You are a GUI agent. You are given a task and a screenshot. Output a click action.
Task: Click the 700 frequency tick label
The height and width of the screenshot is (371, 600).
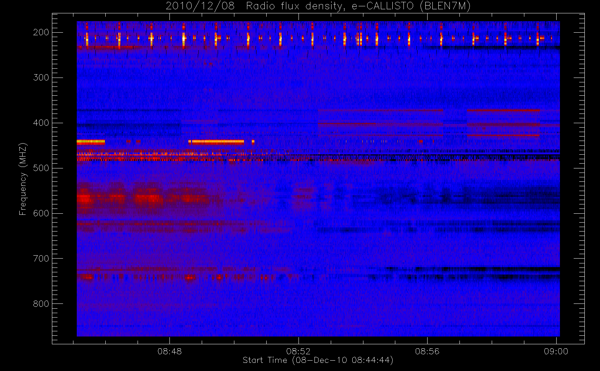tap(41, 259)
